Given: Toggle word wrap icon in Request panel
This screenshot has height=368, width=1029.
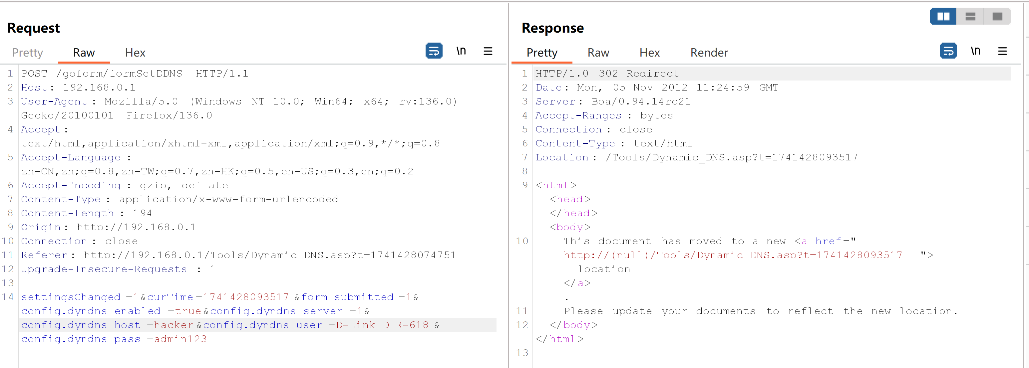Looking at the screenshot, I should point(434,51).
